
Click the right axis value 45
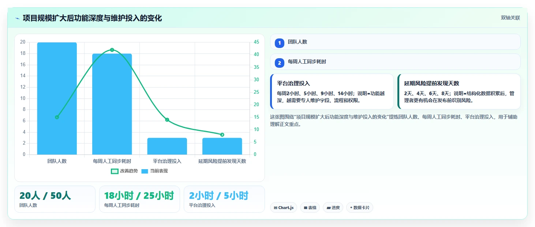pos(257,42)
